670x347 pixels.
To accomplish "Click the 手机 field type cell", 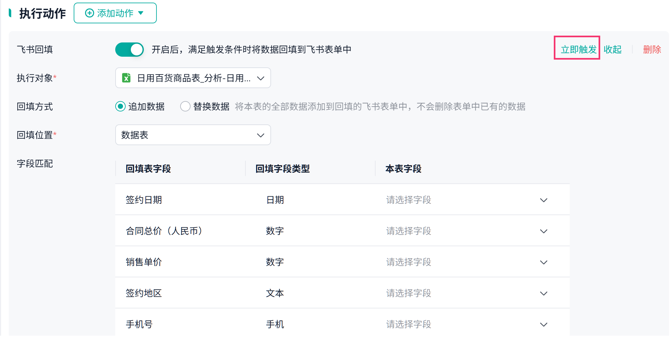I will coord(275,324).
